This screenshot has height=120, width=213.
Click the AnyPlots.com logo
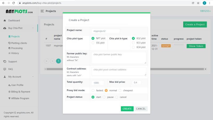click(x=19, y=11)
